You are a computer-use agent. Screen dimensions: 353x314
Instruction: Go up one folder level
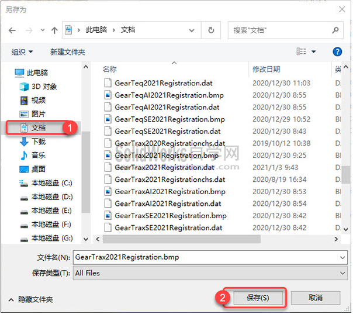click(54, 30)
